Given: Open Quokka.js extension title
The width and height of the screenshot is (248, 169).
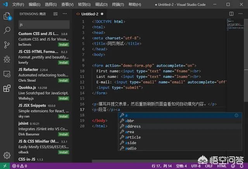Looking at the screenshot, I should (27, 88).
